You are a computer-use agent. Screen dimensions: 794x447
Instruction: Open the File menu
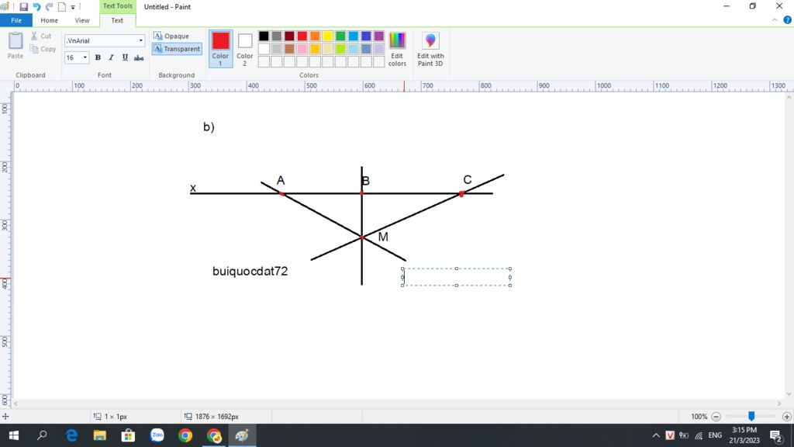[16, 20]
